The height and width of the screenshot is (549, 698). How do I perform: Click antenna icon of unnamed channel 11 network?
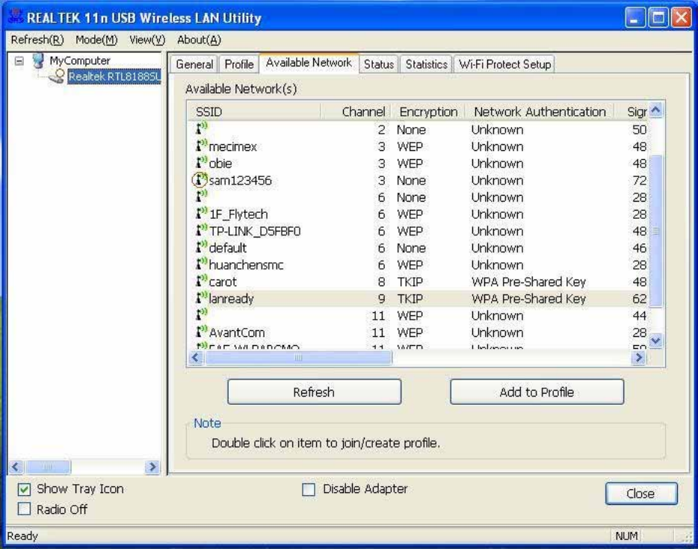pos(201,314)
